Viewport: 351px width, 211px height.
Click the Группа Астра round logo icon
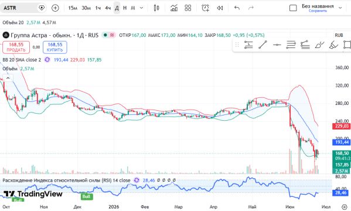point(6,35)
